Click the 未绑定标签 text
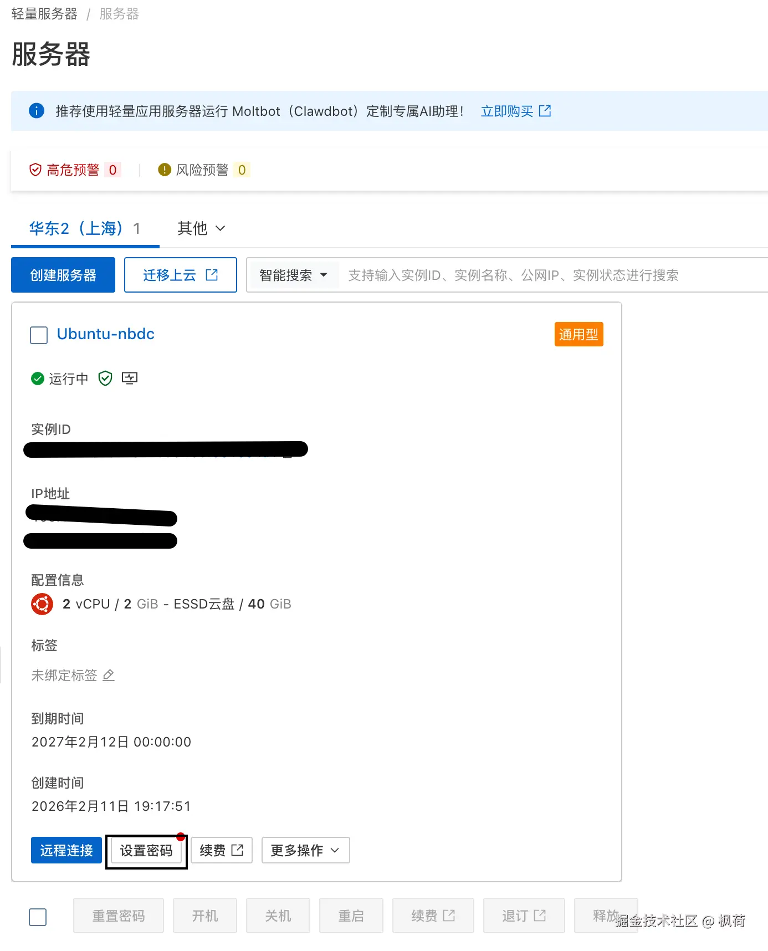Image resolution: width=768 pixels, height=951 pixels. pyautogui.click(x=64, y=675)
